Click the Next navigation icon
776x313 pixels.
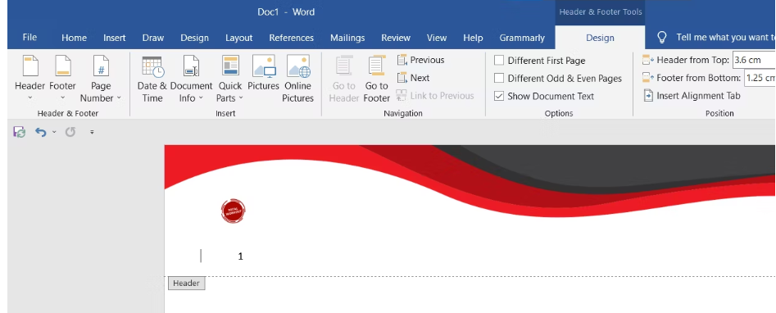402,78
